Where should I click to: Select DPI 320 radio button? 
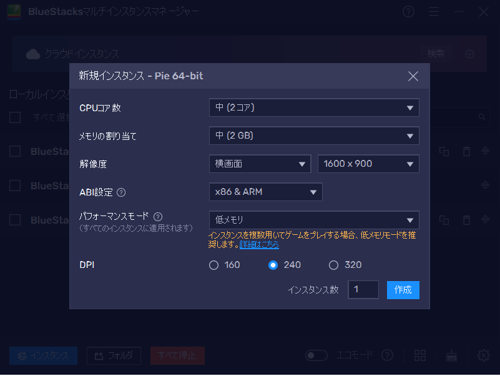click(333, 265)
